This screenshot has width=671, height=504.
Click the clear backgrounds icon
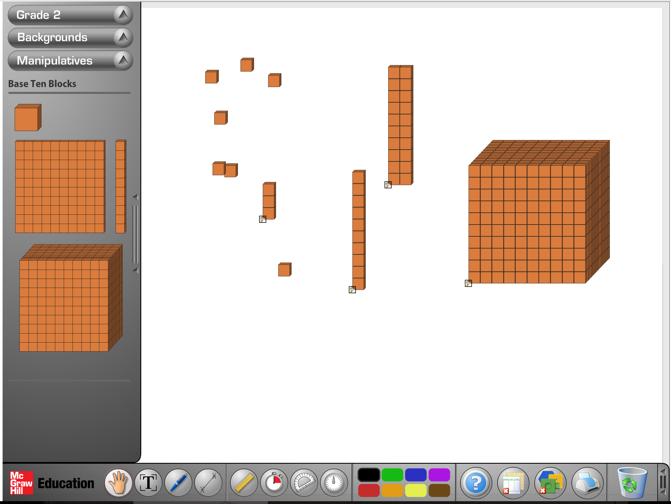pyautogui.click(x=513, y=483)
